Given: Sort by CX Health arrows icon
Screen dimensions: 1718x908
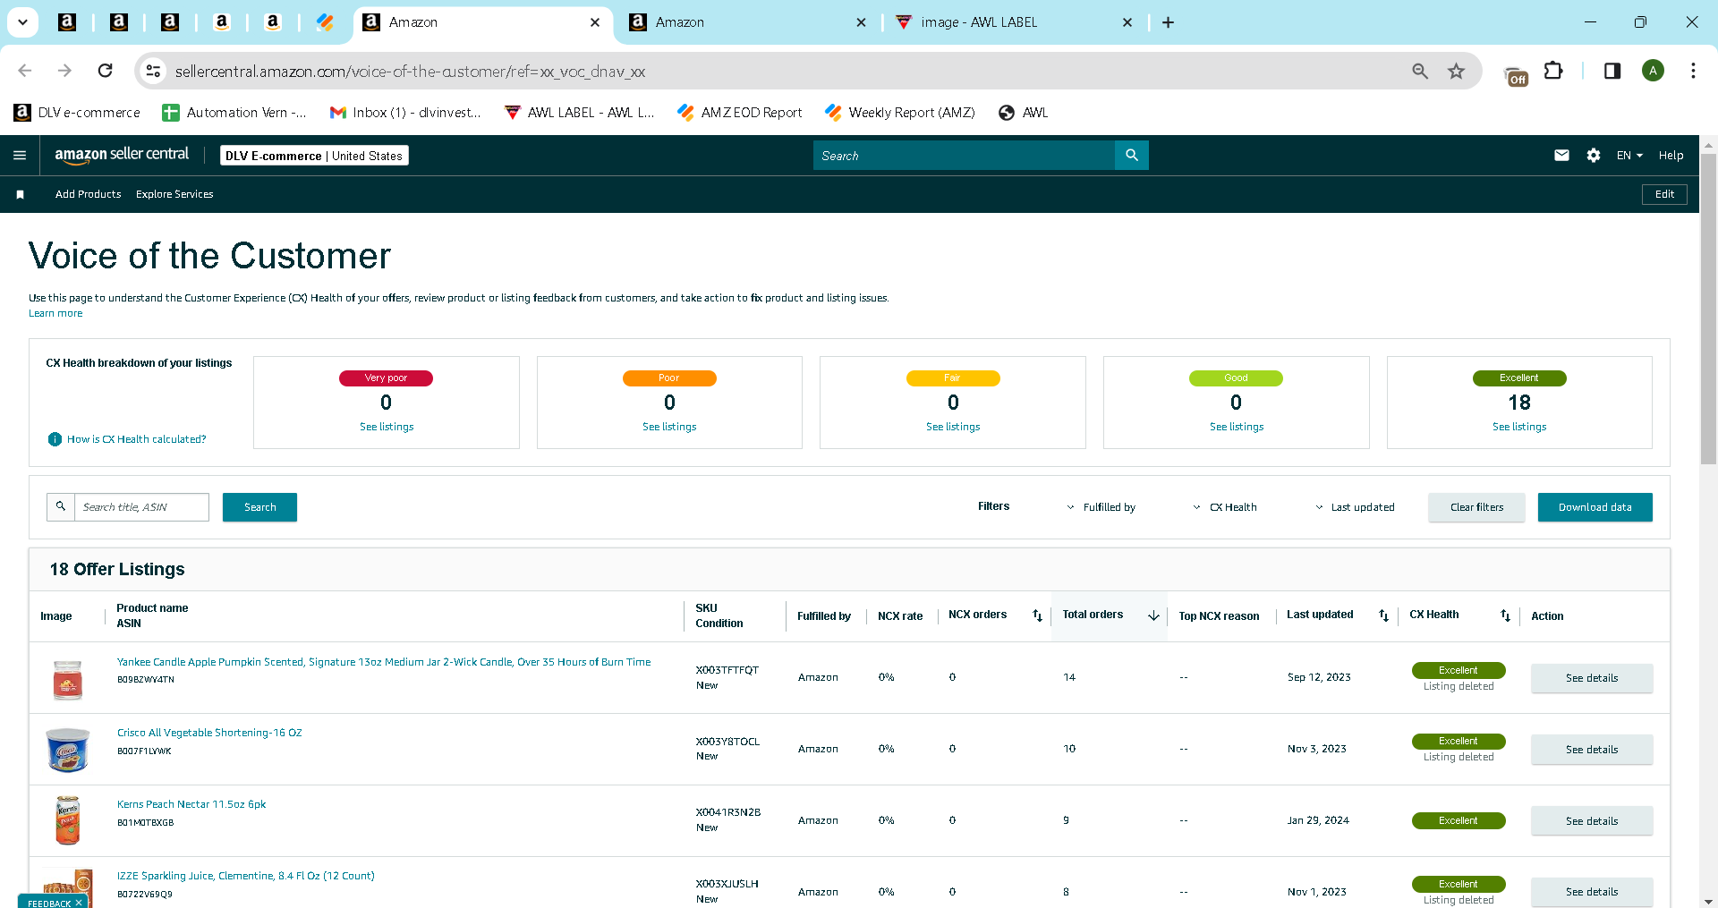Looking at the screenshot, I should tap(1505, 615).
